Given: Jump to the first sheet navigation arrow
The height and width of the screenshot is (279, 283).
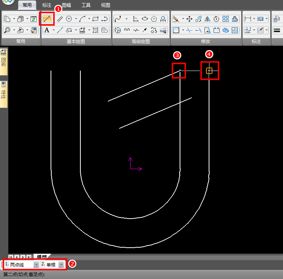Looking at the screenshot, I should pos(11,256).
